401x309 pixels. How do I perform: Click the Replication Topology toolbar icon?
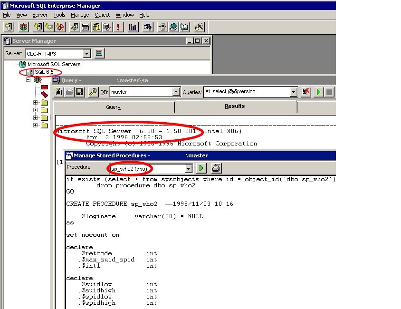click(x=162, y=27)
